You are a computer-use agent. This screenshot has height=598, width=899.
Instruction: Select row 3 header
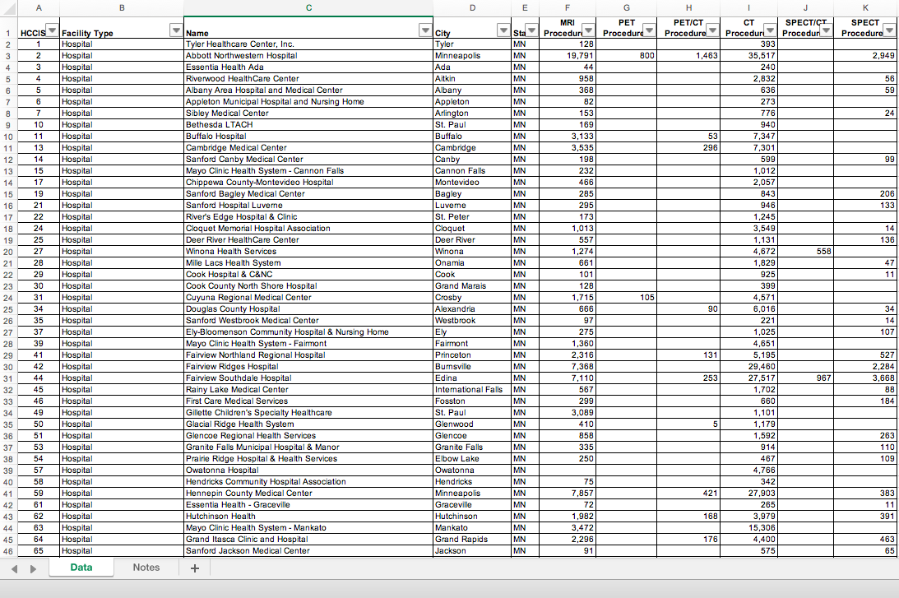pos(8,56)
